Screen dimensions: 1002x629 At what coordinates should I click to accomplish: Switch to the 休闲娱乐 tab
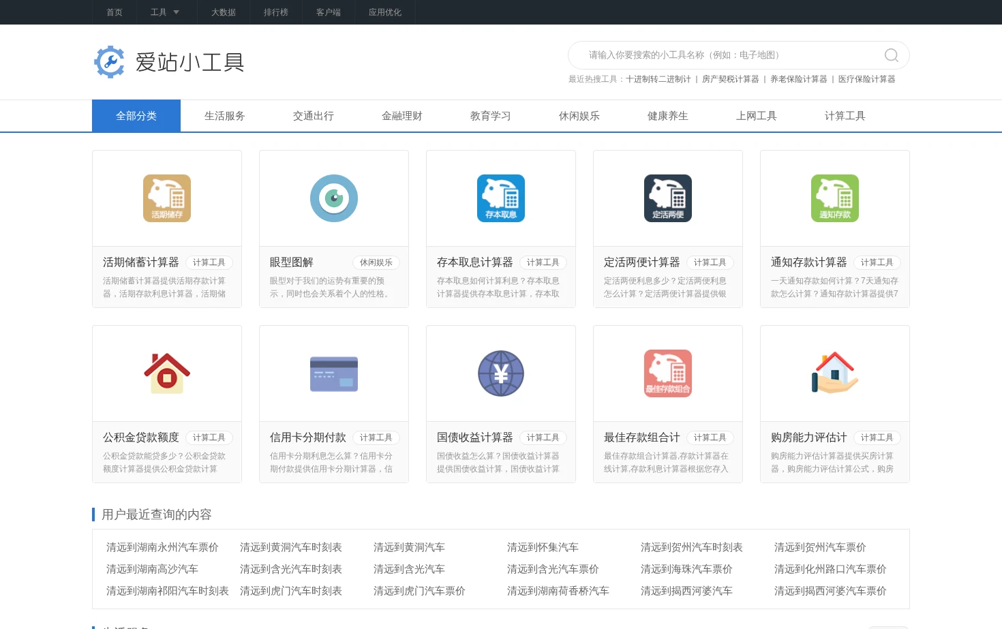[579, 116]
